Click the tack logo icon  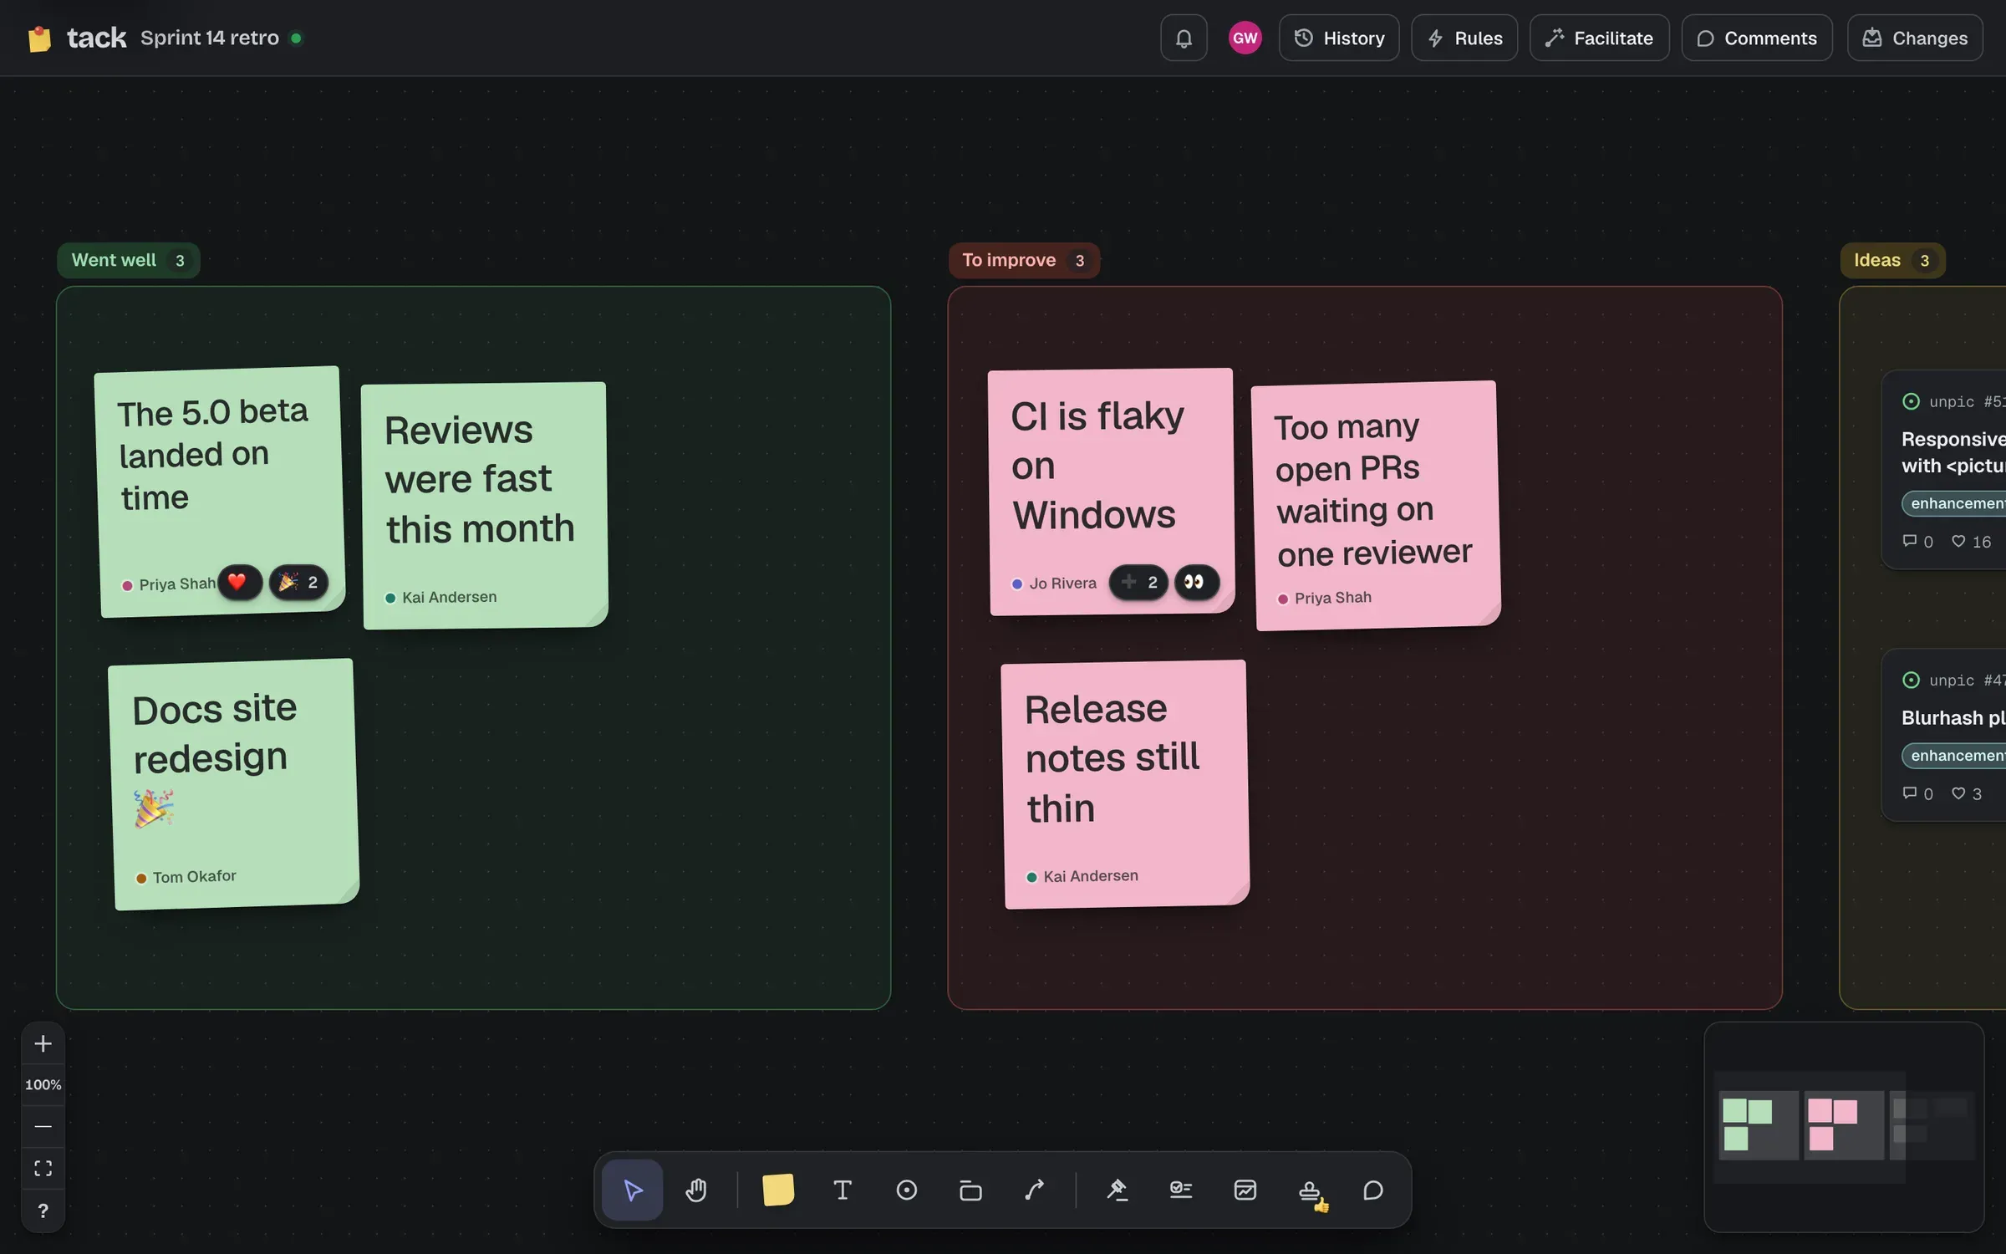39,38
